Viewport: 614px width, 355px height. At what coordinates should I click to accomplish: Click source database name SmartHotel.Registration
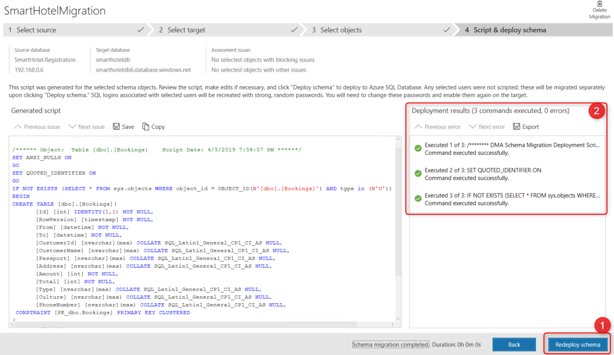coord(45,60)
